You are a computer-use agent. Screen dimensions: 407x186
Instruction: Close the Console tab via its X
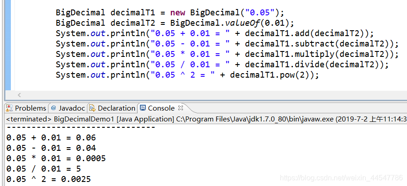coord(181,108)
